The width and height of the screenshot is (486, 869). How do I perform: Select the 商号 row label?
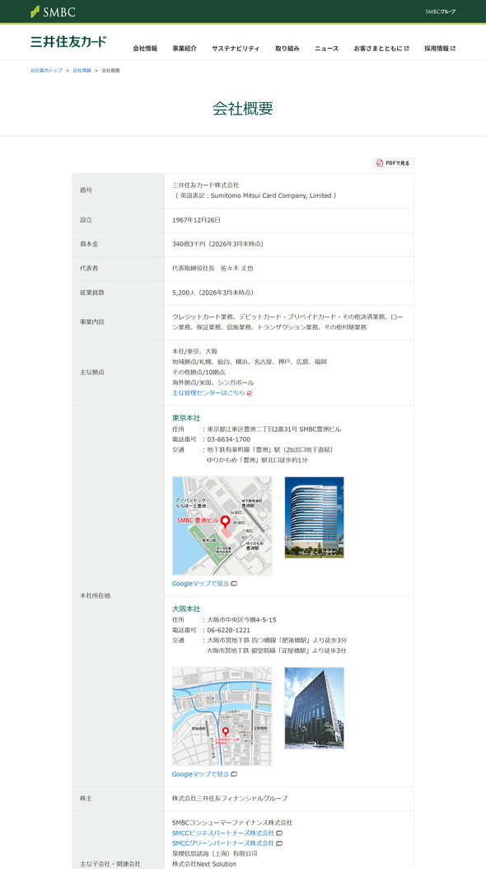86,190
